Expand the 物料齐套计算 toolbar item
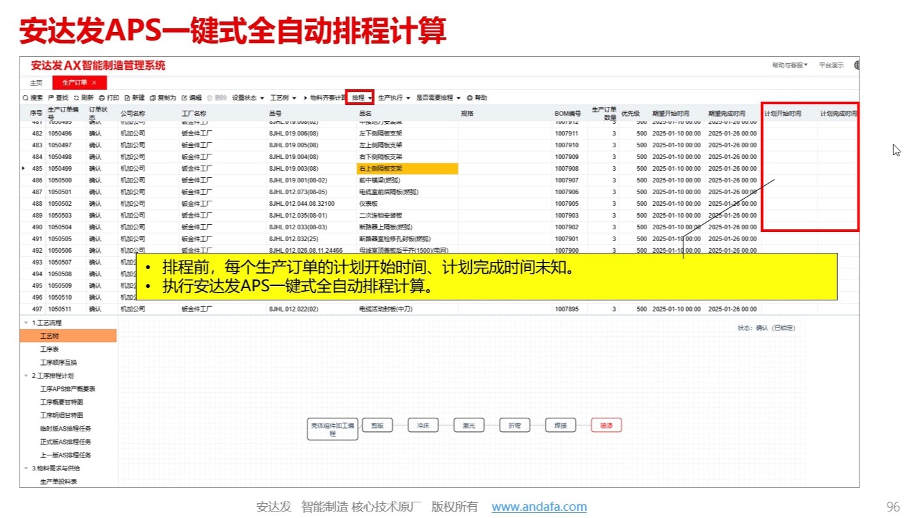922x518 pixels. pyautogui.click(x=324, y=98)
